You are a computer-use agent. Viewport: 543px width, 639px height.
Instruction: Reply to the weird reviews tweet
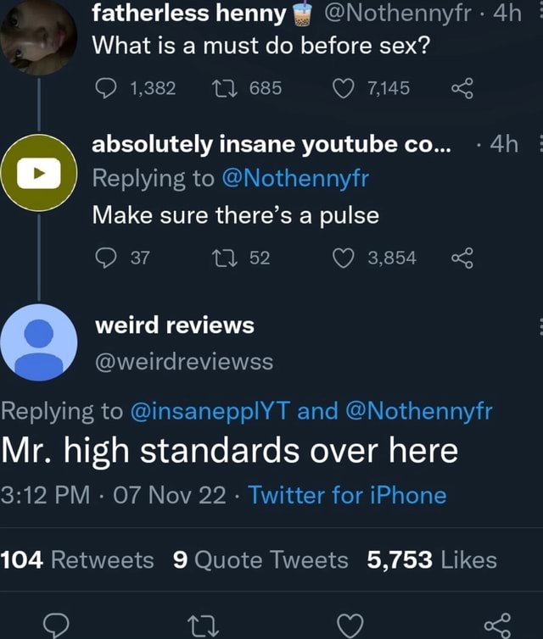click(55, 626)
